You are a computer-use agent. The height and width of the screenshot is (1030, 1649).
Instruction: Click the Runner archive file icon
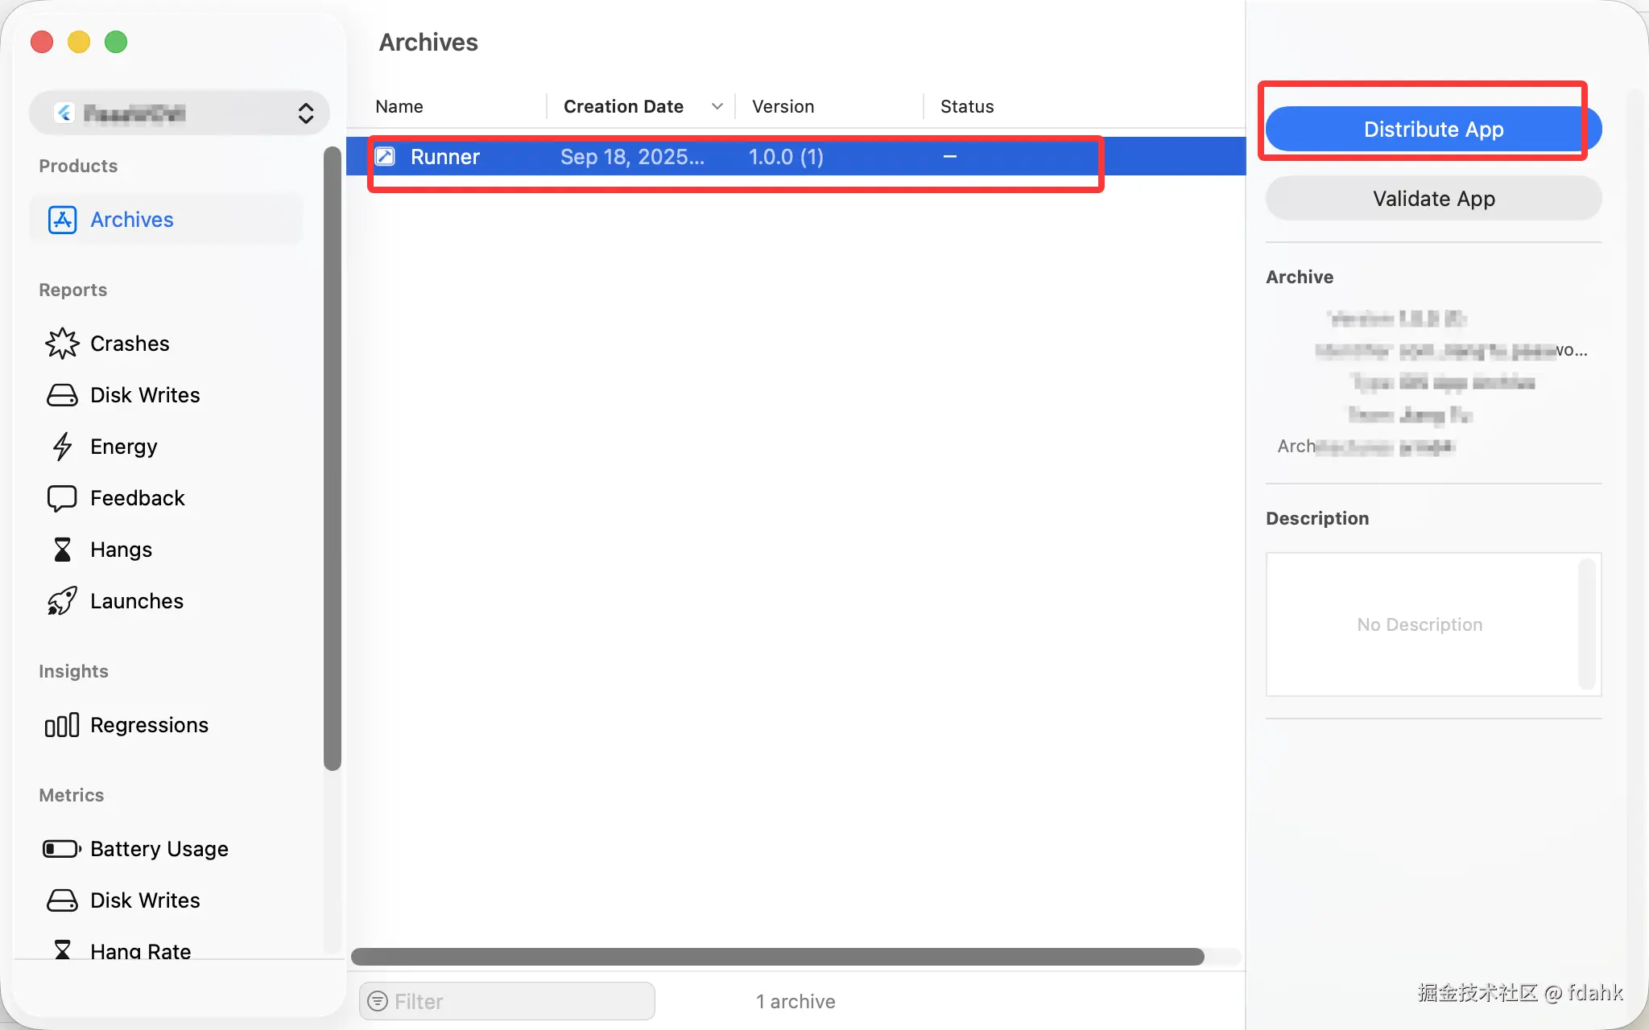(386, 157)
